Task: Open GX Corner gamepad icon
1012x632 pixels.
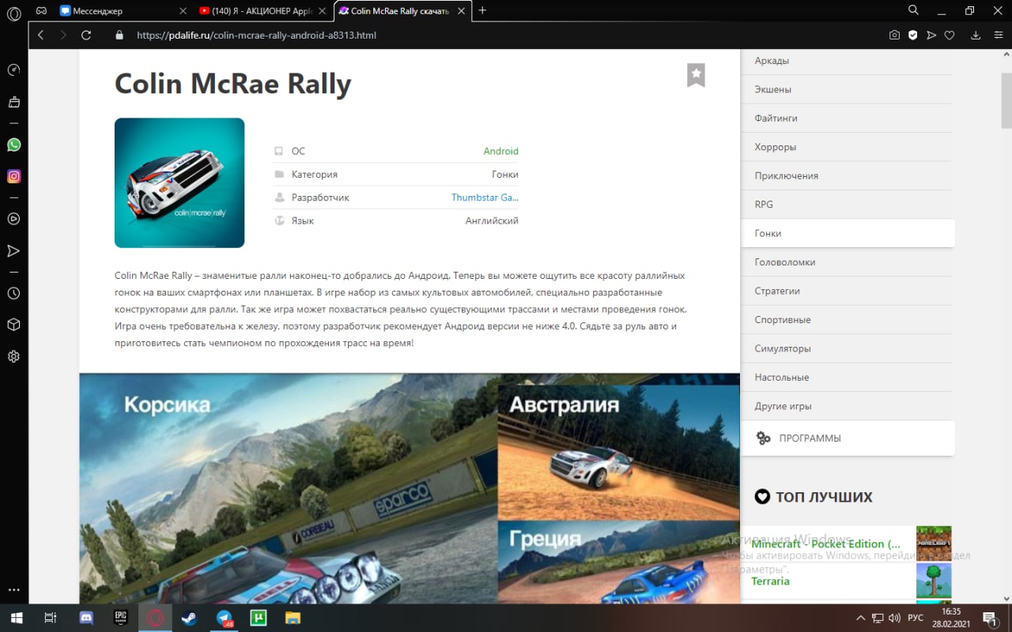Action: tap(41, 10)
